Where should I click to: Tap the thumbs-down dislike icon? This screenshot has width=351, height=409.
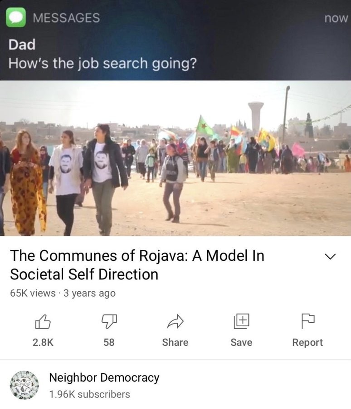[x=109, y=321]
